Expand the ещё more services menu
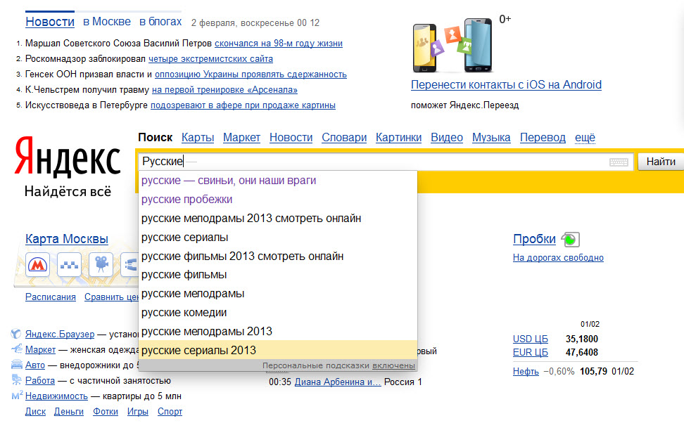The height and width of the screenshot is (435, 684). tap(585, 138)
